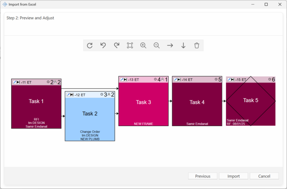
Task: Zoom out with the magnifier minus icon
Action: tap(156, 46)
